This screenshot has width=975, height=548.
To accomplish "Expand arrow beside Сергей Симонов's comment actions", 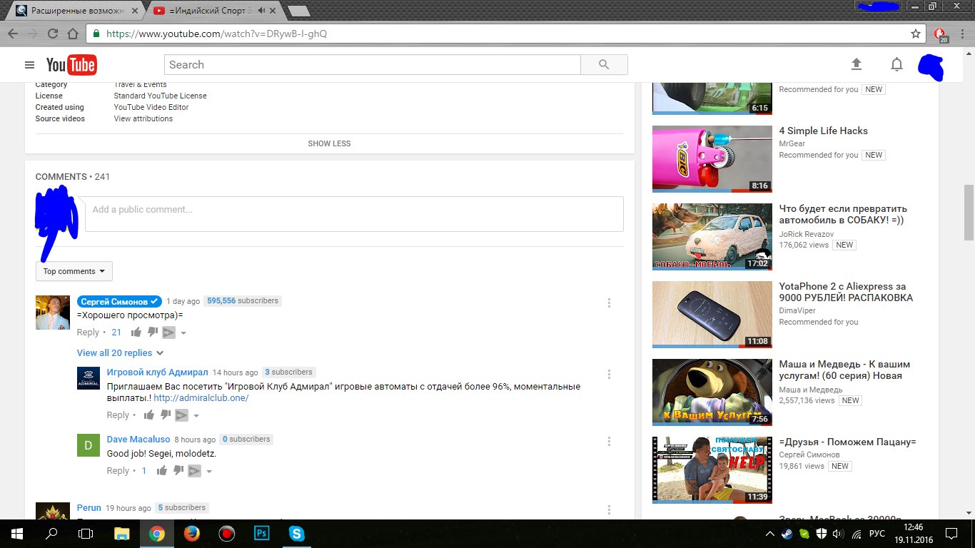I will coord(183,333).
